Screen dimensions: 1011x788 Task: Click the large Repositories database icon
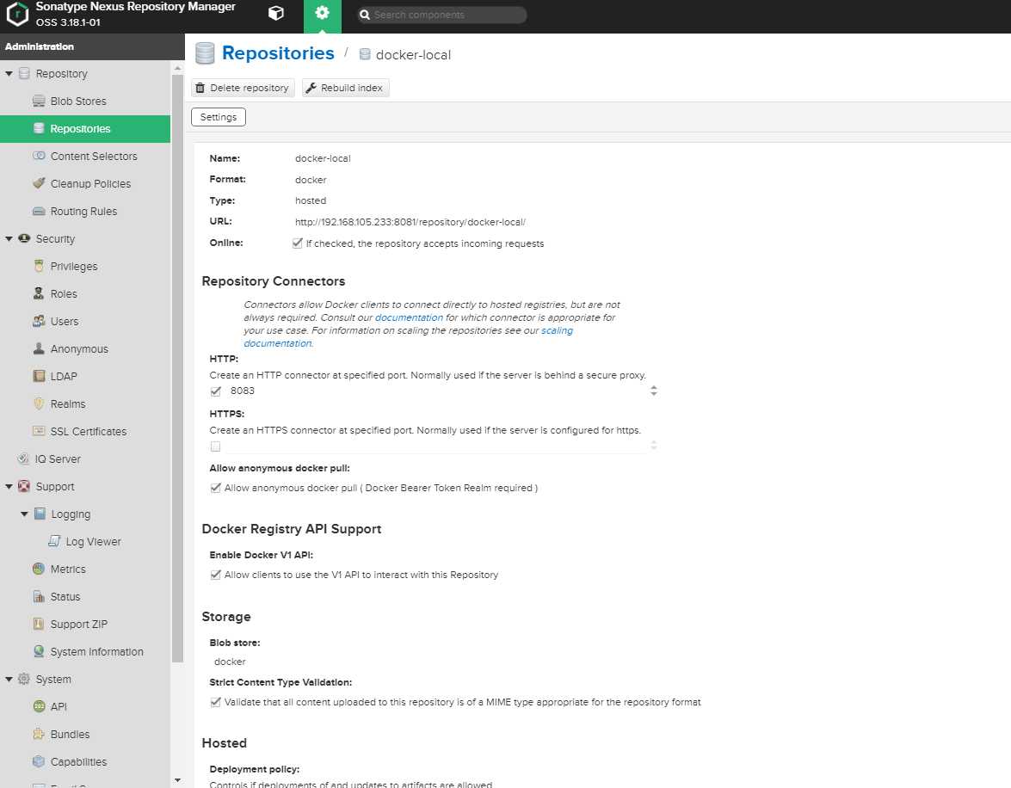click(205, 53)
